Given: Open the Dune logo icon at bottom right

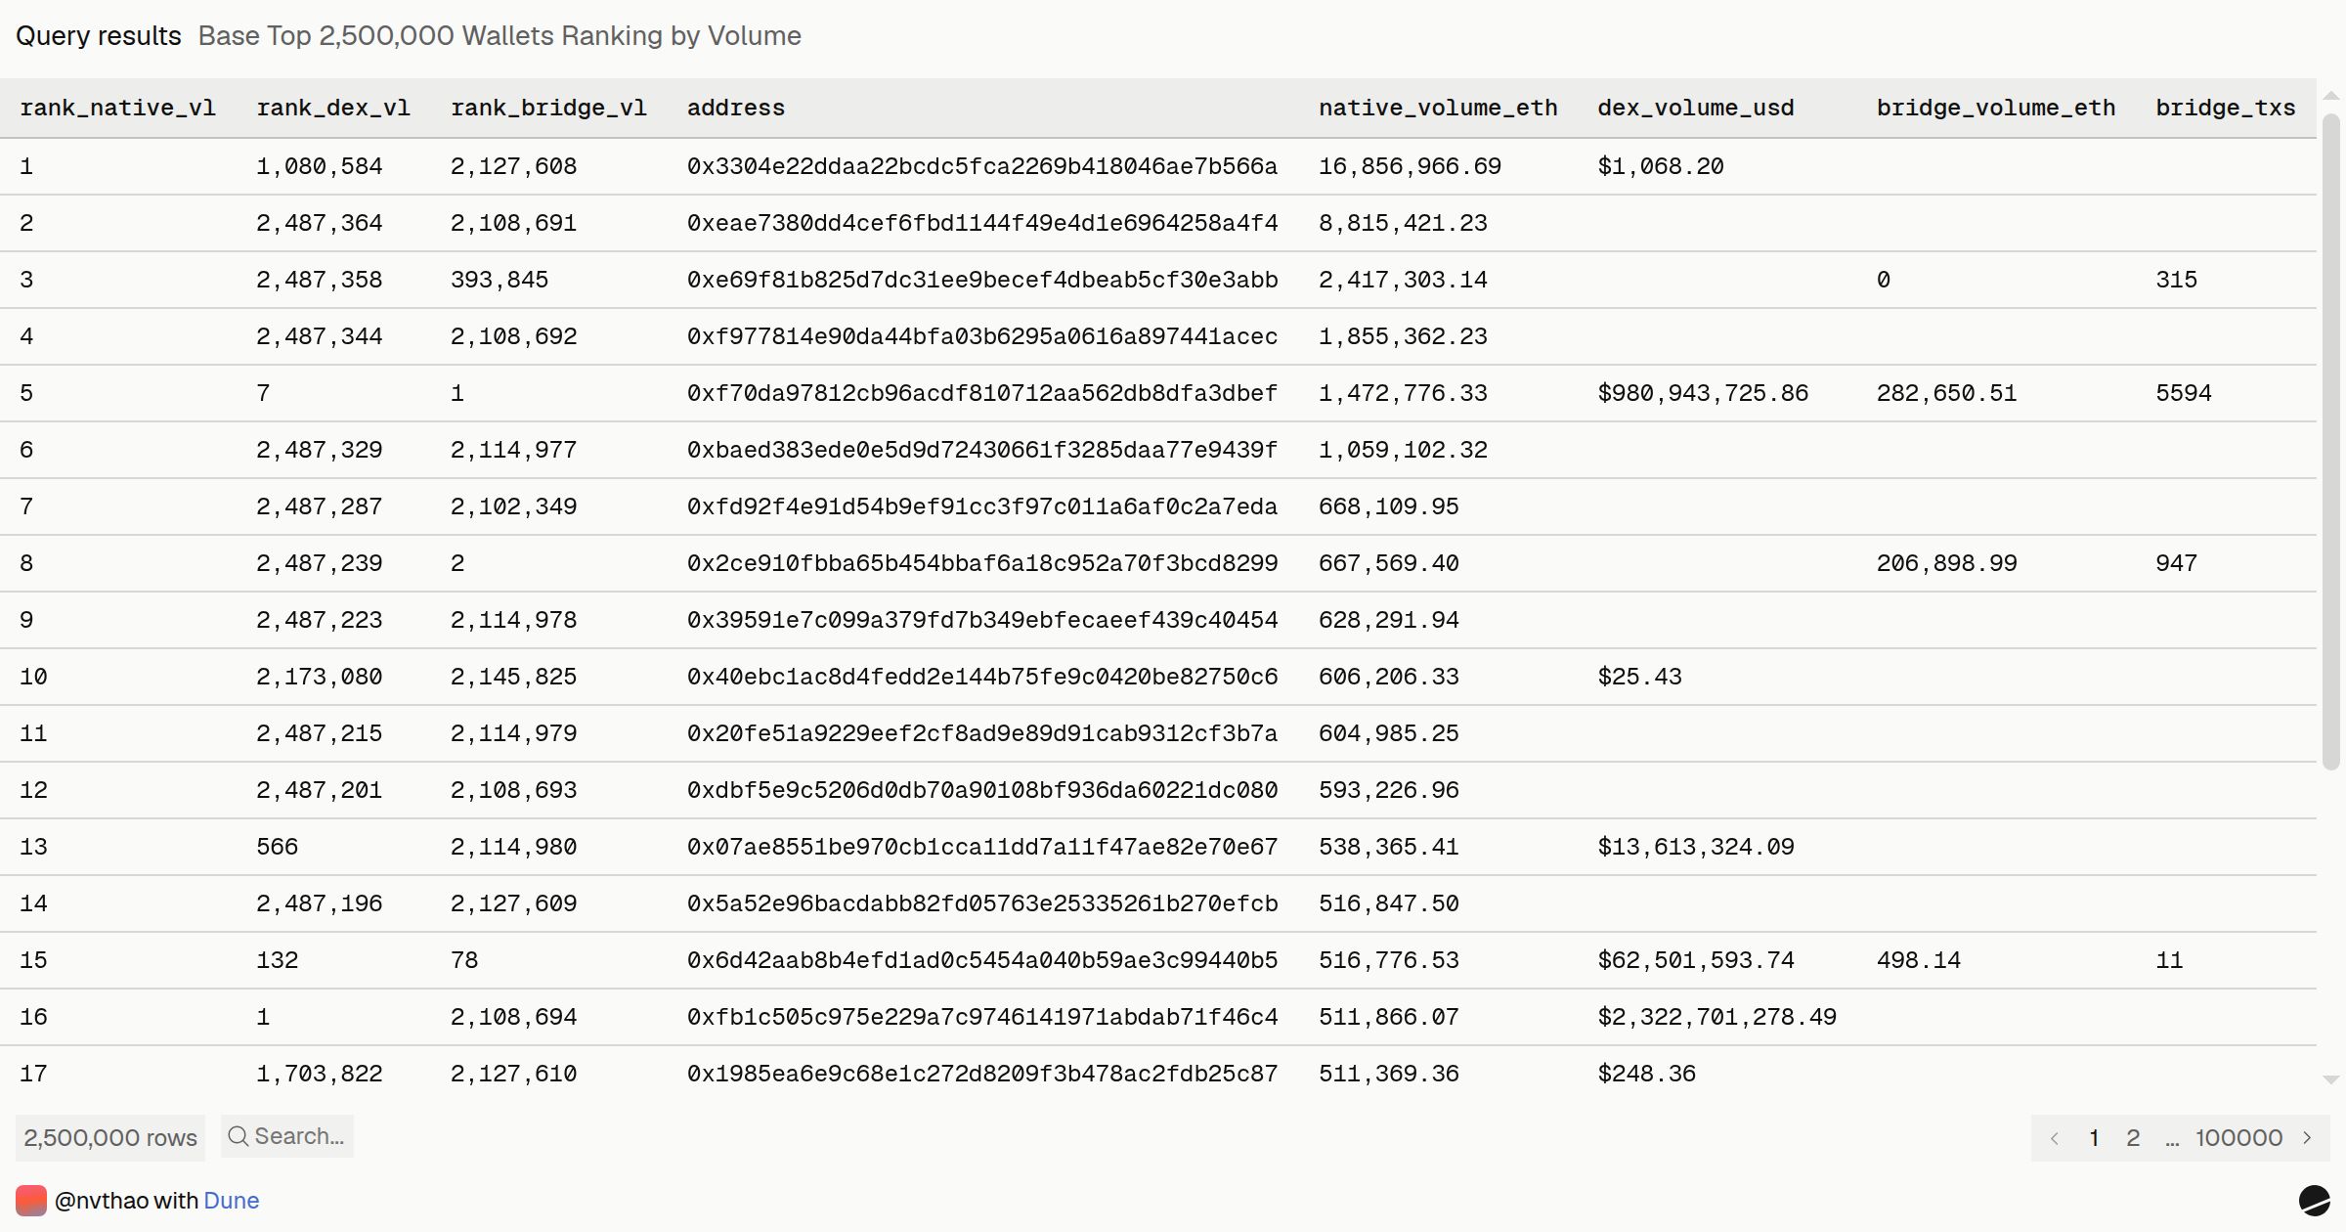Looking at the screenshot, I should (2314, 1200).
